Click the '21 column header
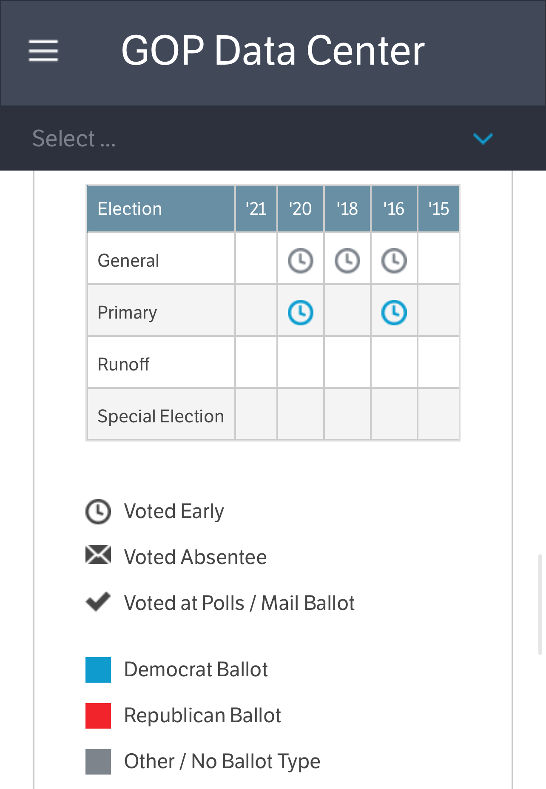This screenshot has height=789, width=546. pyautogui.click(x=256, y=209)
